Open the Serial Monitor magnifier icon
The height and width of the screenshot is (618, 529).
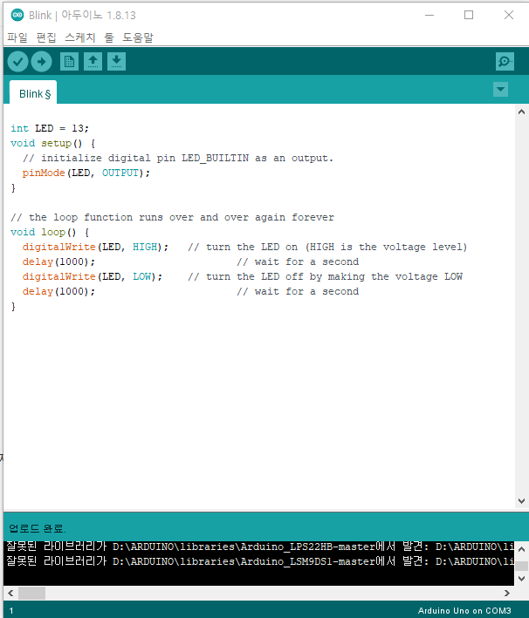click(x=505, y=62)
